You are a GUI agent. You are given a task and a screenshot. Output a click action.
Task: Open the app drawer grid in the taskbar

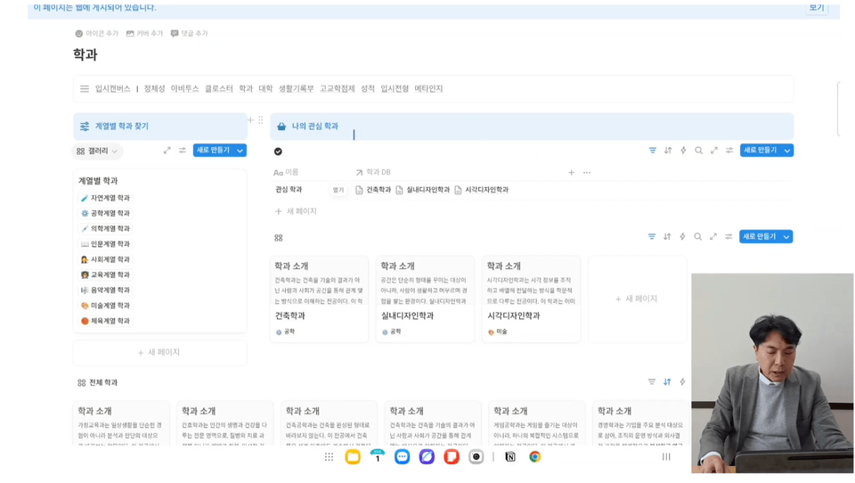point(329,457)
